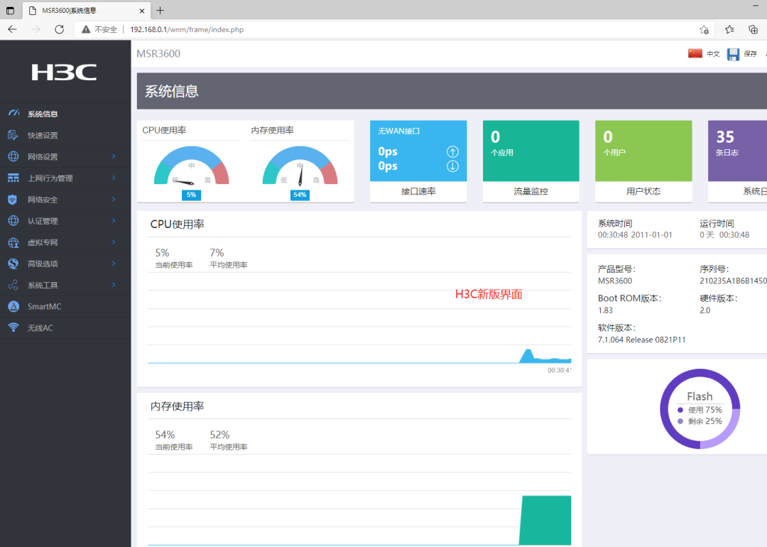This screenshot has width=767, height=547.
Task: Click the browser back arrow
Action: pyautogui.click(x=13, y=29)
